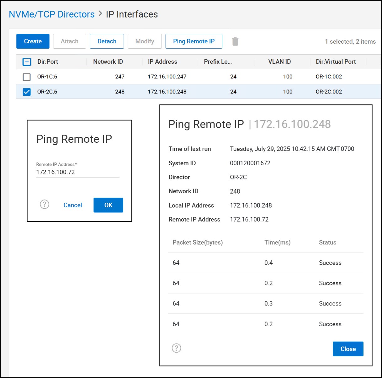Screen dimensions: 382x378
Task: Click the OR-1C:6 port cell
Action: (47, 77)
